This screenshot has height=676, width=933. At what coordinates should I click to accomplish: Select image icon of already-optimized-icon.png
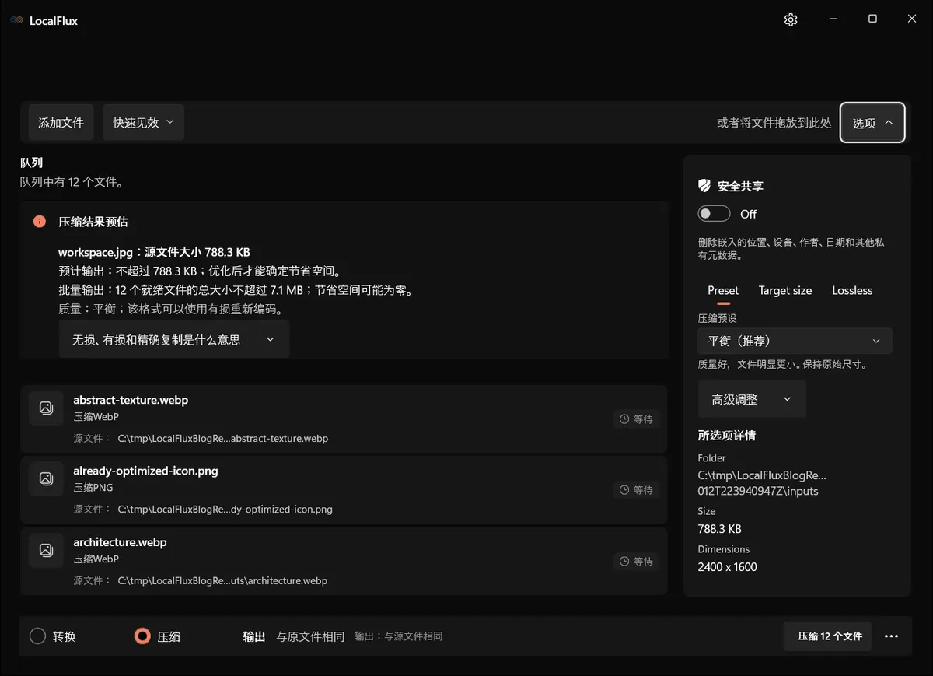coord(46,478)
